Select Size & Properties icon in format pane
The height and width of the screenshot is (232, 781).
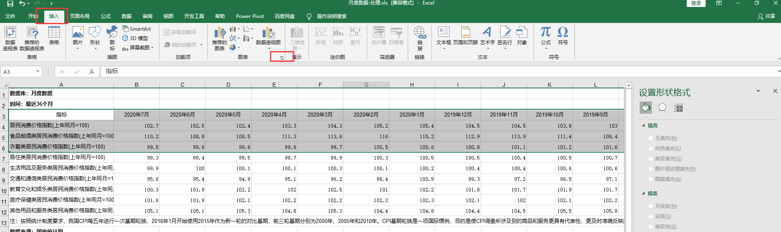[x=679, y=108]
